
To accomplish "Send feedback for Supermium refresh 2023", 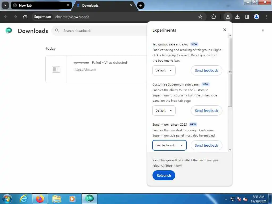I will coord(206,145).
